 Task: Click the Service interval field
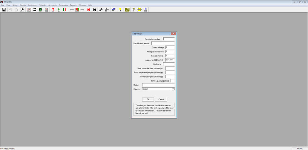point(170,56)
